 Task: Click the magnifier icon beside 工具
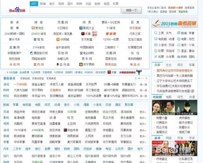[156, 33]
